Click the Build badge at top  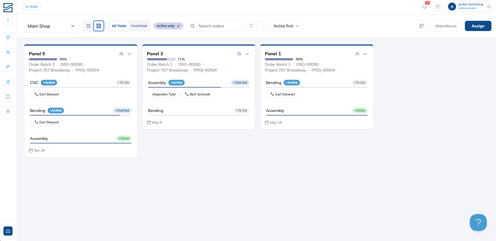(x=31, y=7)
